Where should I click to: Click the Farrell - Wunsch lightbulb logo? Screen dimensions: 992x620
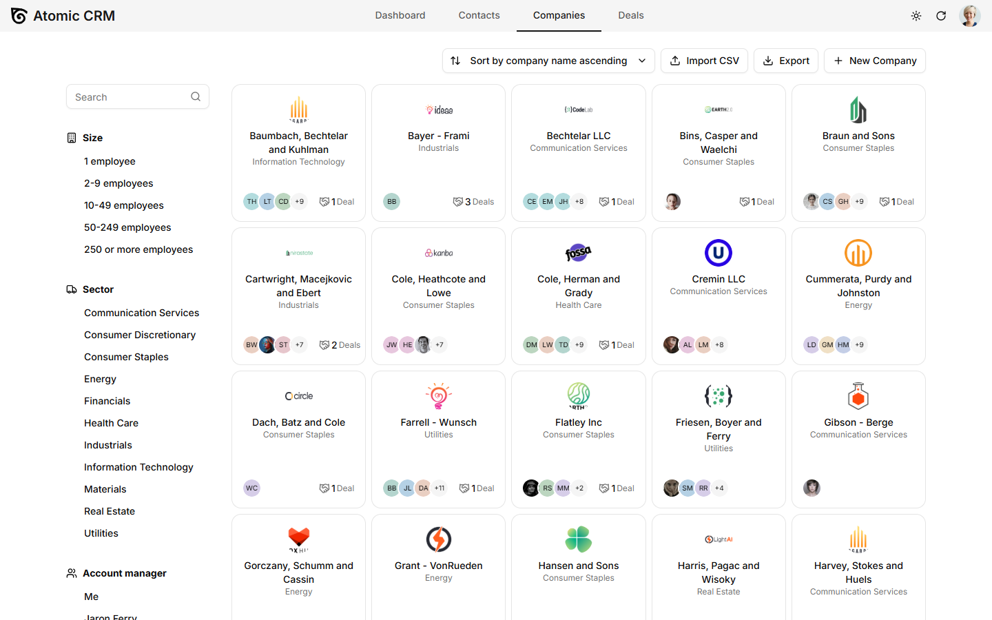click(x=439, y=396)
